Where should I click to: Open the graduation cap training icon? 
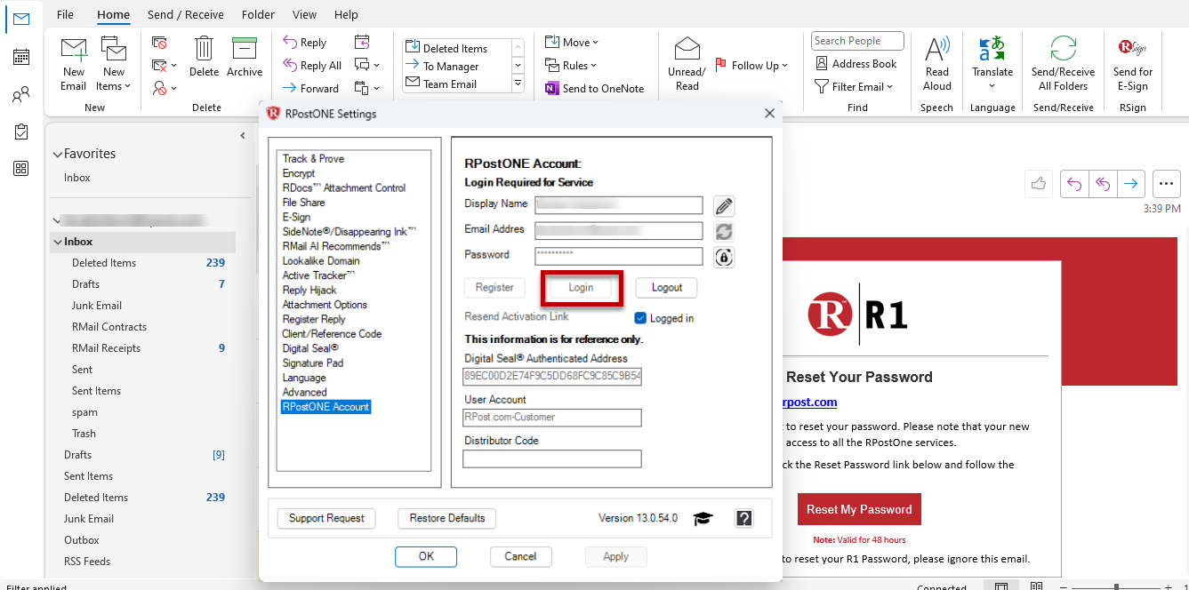click(x=703, y=518)
